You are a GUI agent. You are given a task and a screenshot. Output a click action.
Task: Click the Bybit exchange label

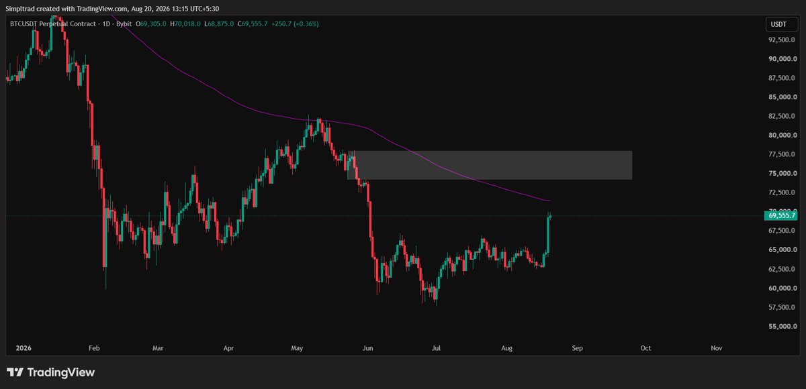coord(124,23)
